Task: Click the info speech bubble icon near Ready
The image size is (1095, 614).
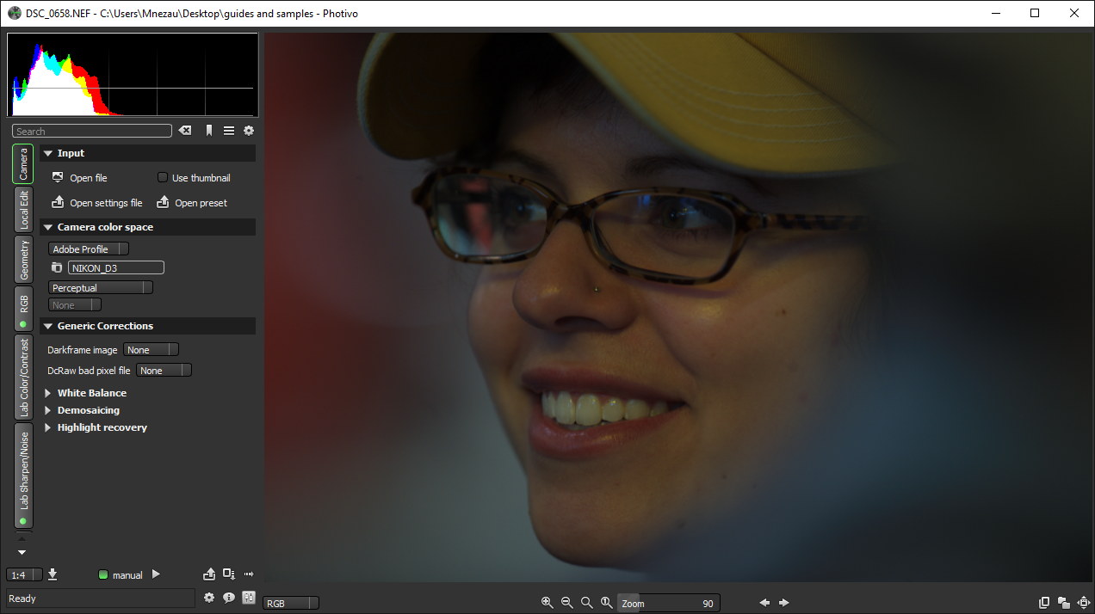Action: (x=228, y=597)
